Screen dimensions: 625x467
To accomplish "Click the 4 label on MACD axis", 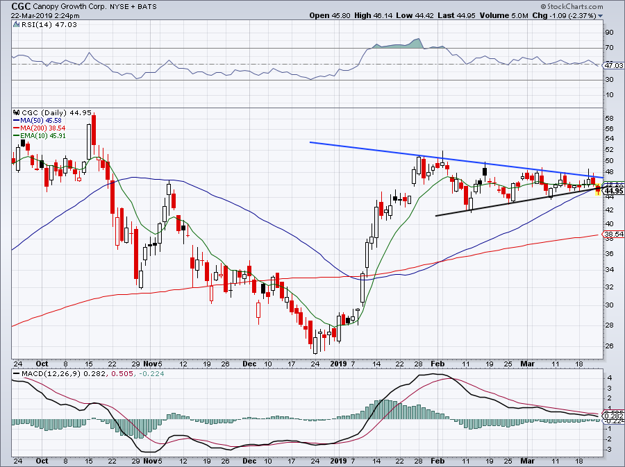I will (609, 377).
